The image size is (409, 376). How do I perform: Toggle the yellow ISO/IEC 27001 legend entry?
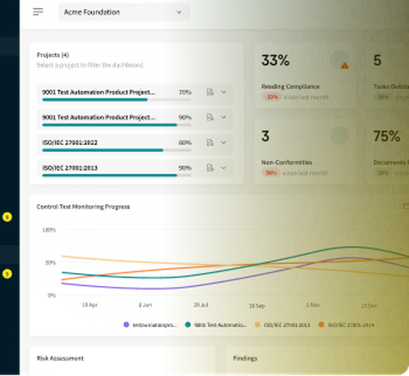coord(282,325)
